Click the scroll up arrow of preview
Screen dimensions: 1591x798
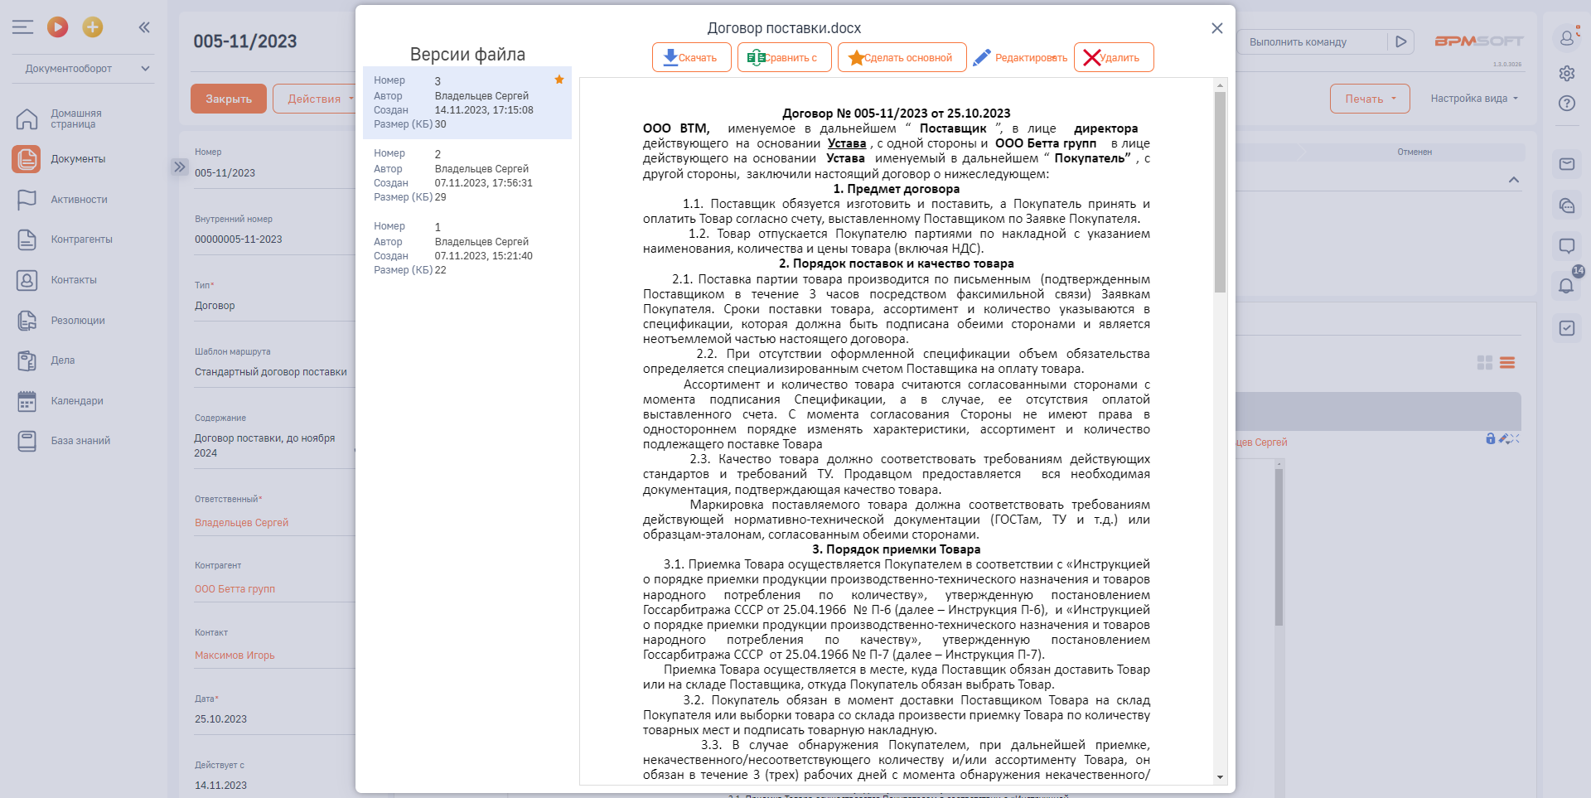coord(1220,85)
